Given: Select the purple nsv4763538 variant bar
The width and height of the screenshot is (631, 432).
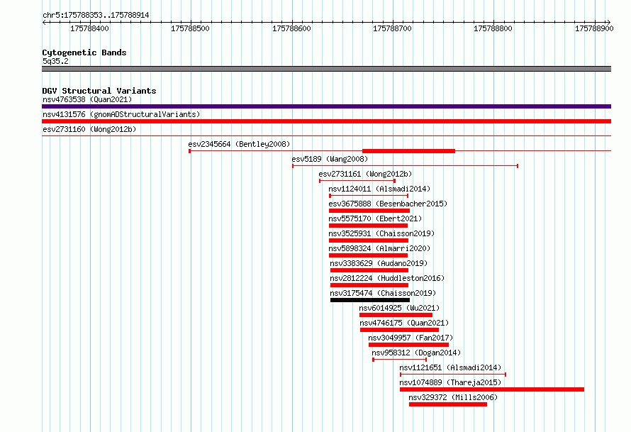Looking at the screenshot, I should (326, 106).
